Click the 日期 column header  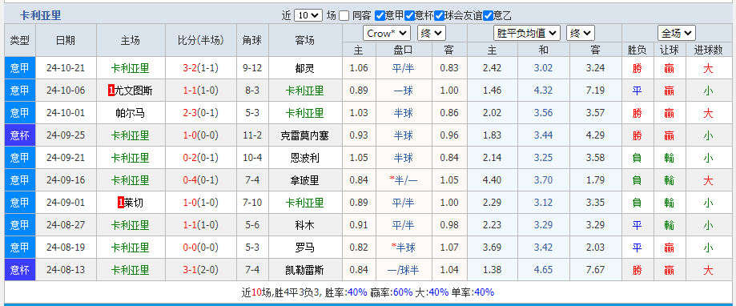(66, 40)
